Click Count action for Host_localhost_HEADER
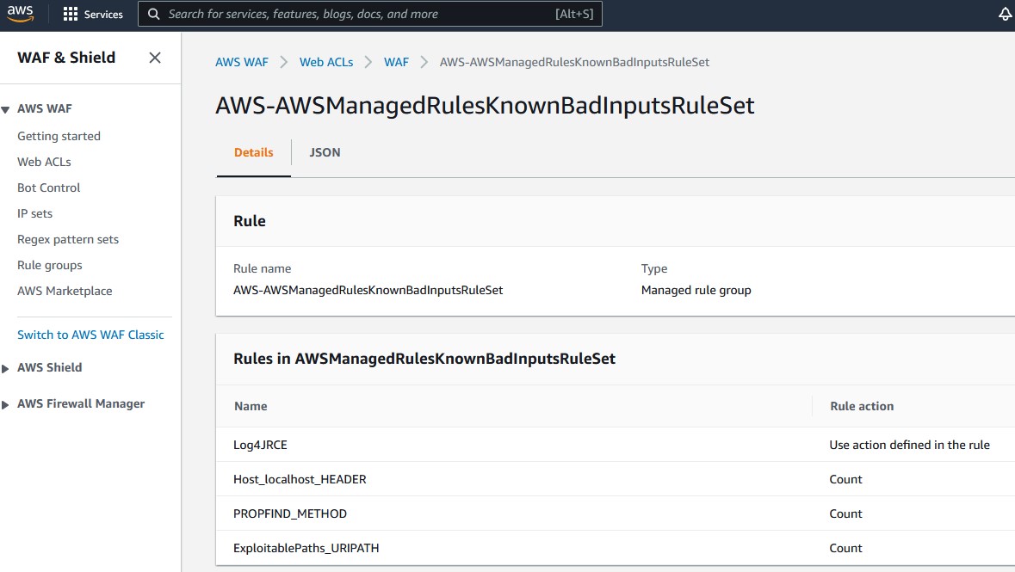Viewport: 1015px width, 572px height. [x=846, y=479]
